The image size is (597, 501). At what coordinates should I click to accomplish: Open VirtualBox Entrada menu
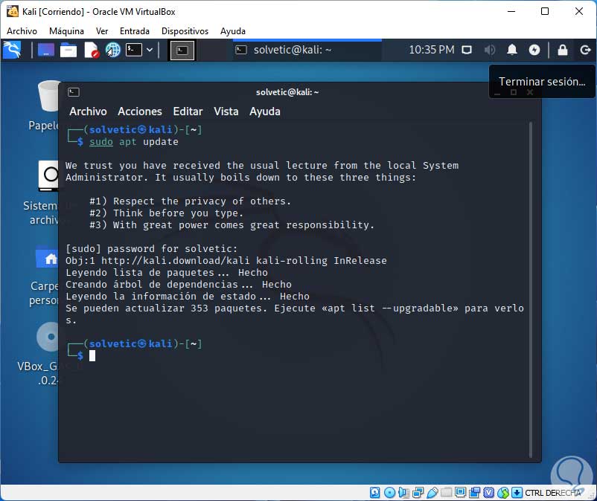(x=135, y=31)
